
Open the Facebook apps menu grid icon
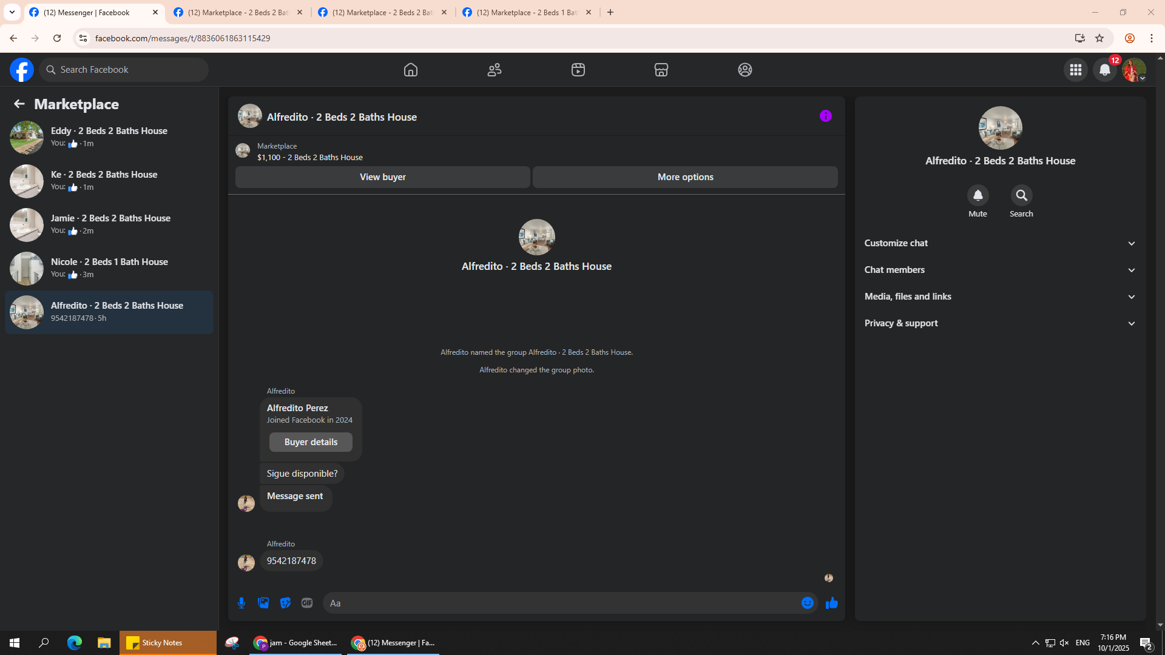1076,70
